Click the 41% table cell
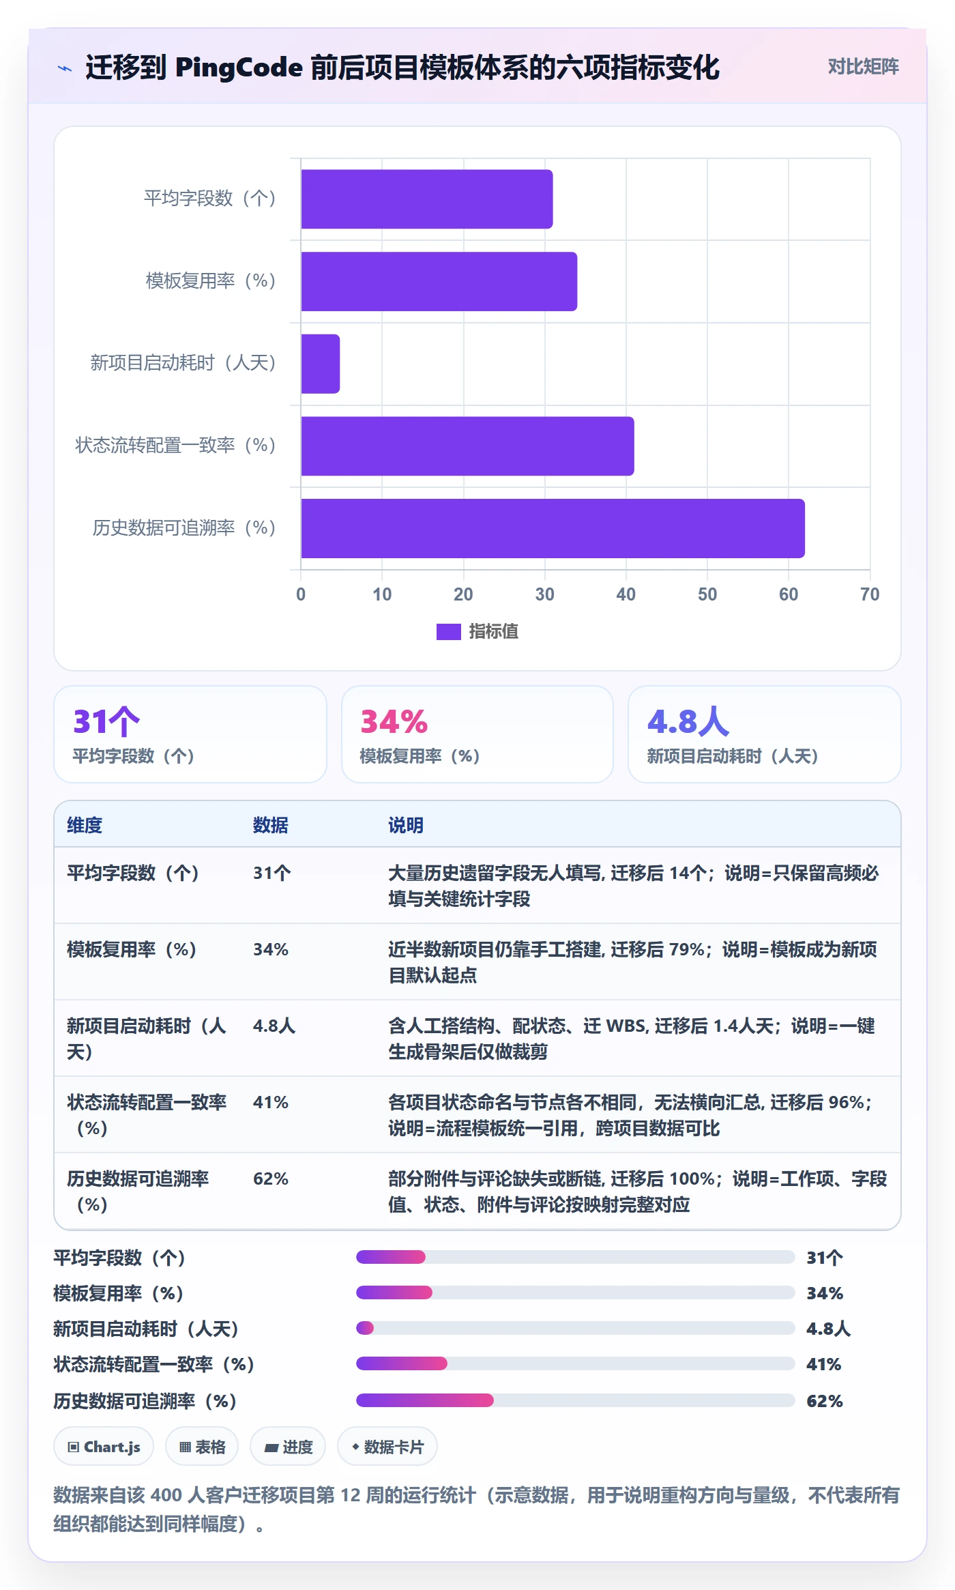 pyautogui.click(x=271, y=1102)
